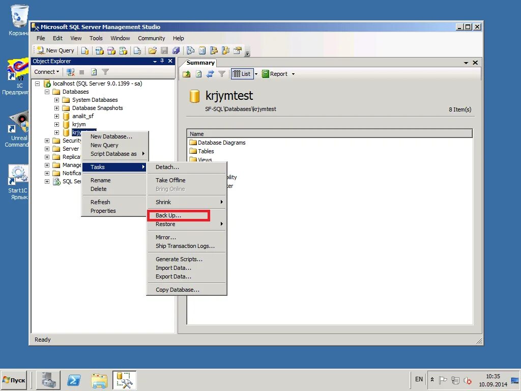
Task: Click the Summary toolbar icon
Action: 202,50
